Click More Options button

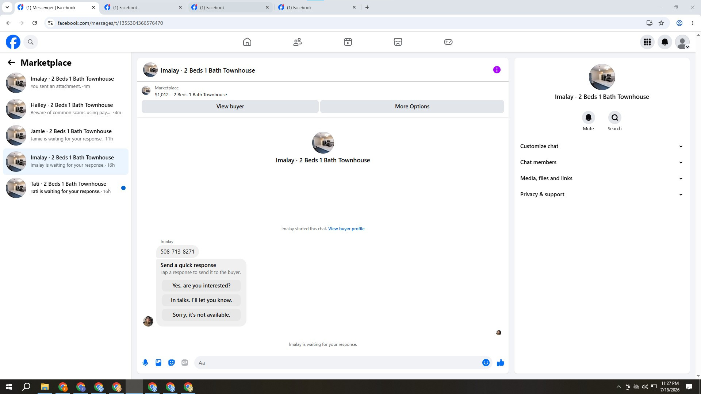412,107
